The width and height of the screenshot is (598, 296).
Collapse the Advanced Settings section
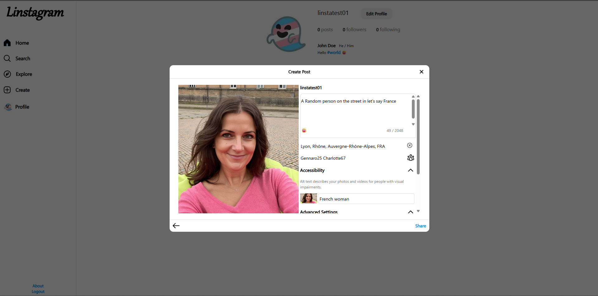click(410, 212)
